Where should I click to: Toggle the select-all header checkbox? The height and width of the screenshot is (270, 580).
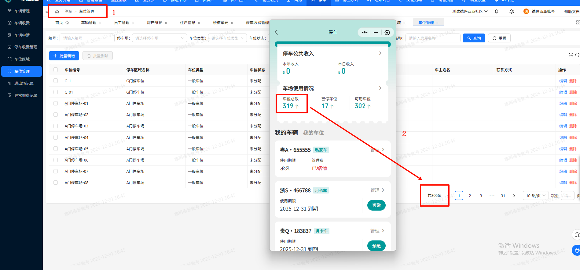coord(56,70)
